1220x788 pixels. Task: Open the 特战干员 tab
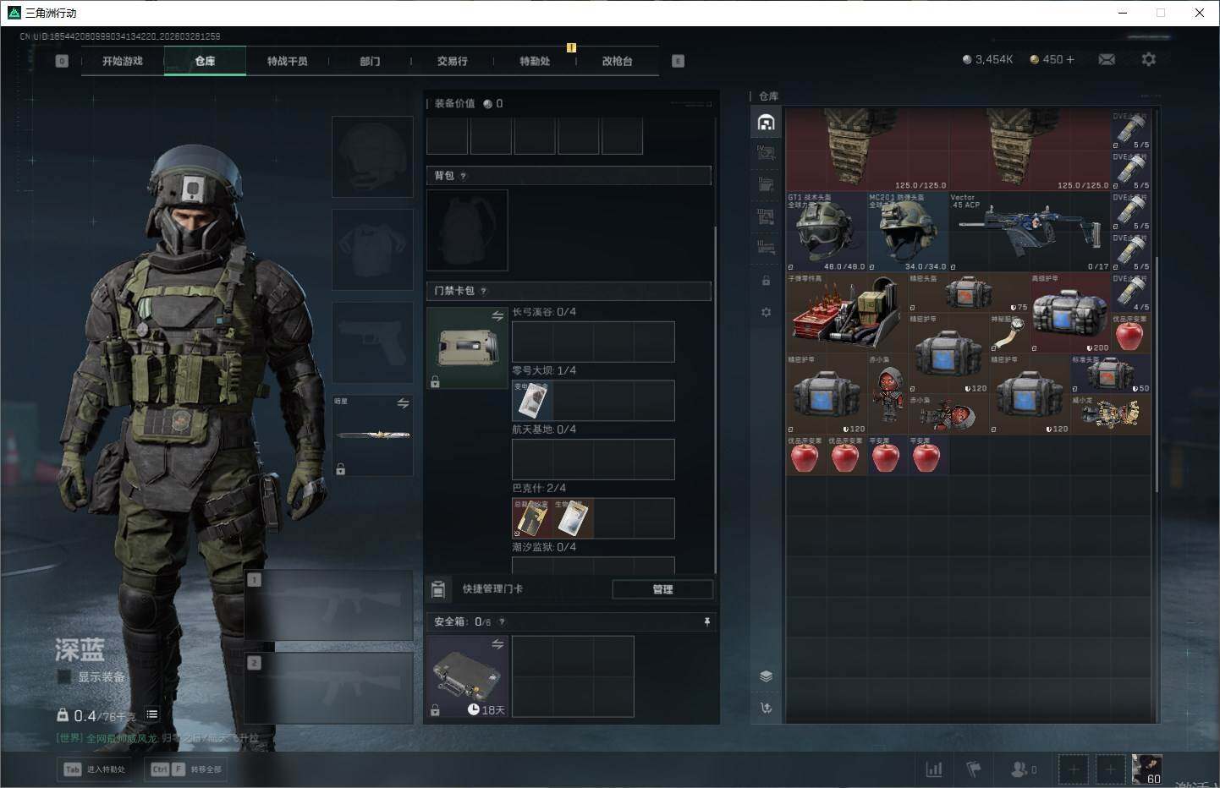click(287, 61)
